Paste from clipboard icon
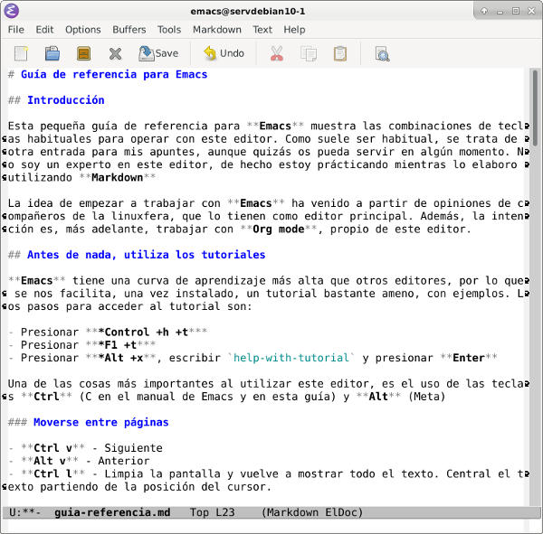 click(339, 53)
